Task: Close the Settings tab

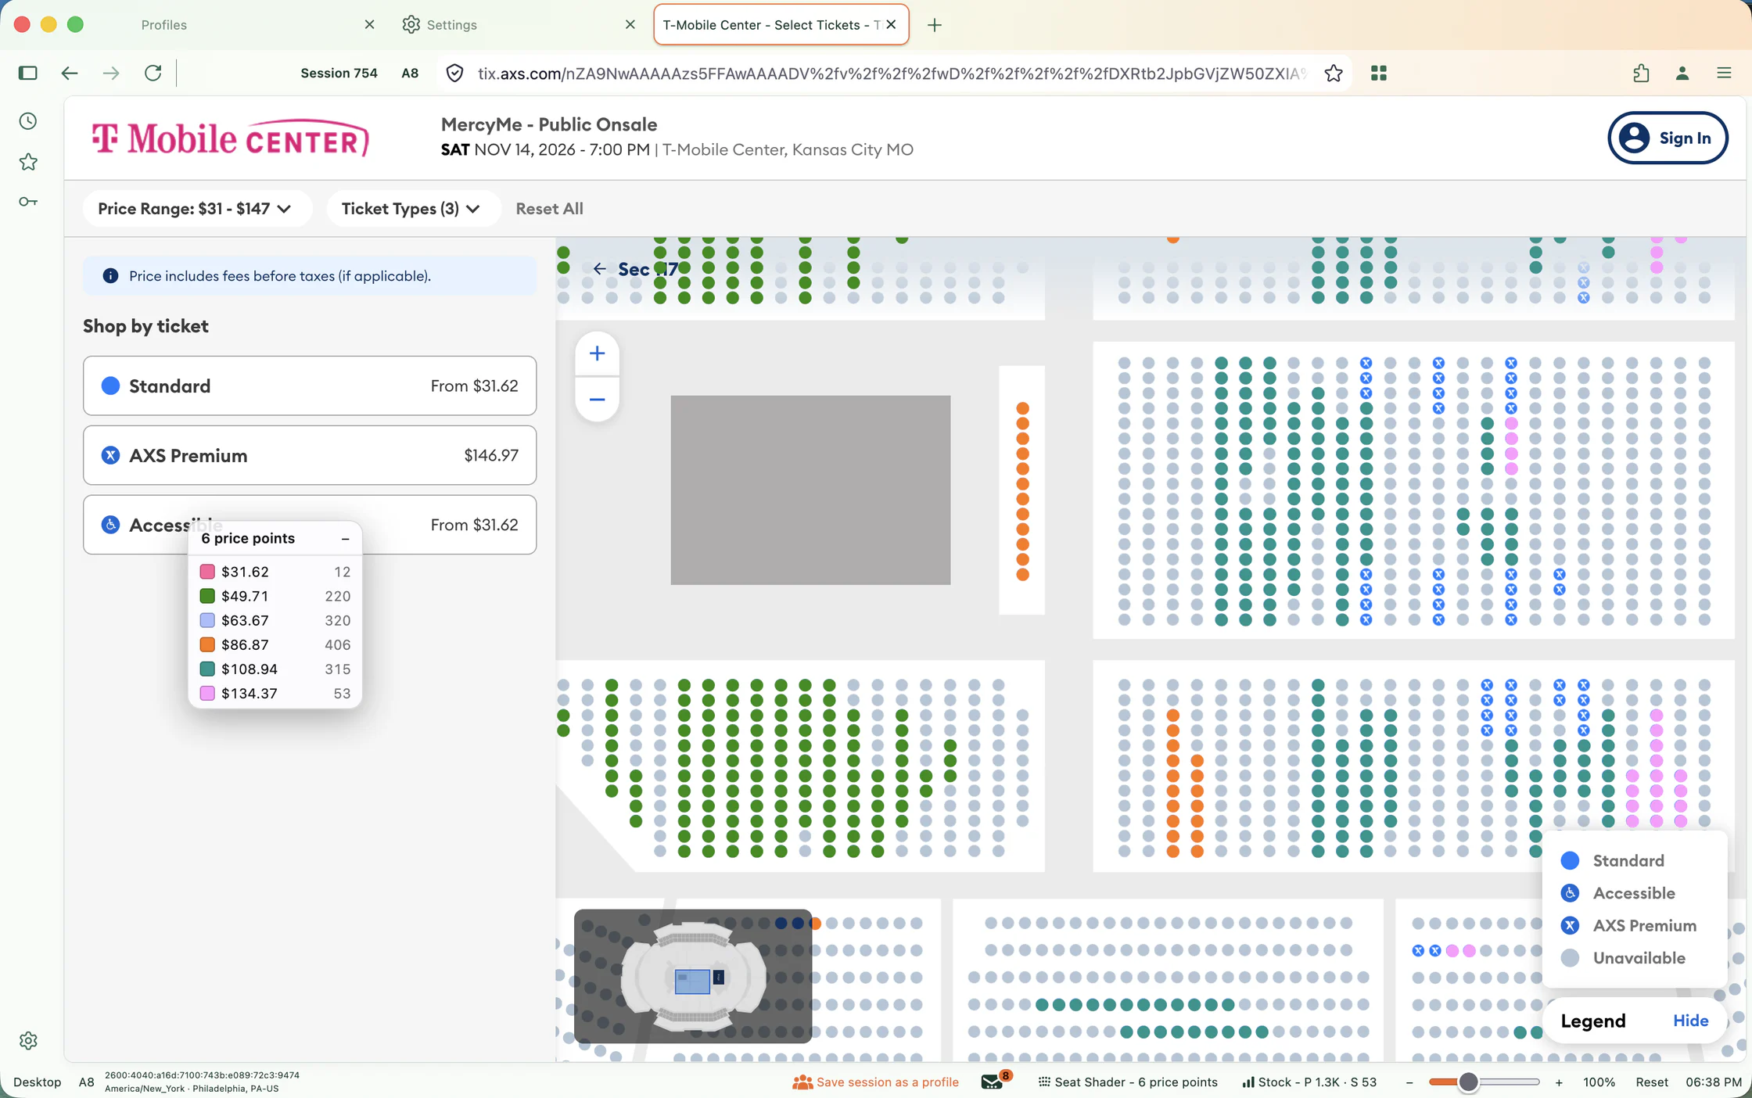Action: pyautogui.click(x=630, y=25)
